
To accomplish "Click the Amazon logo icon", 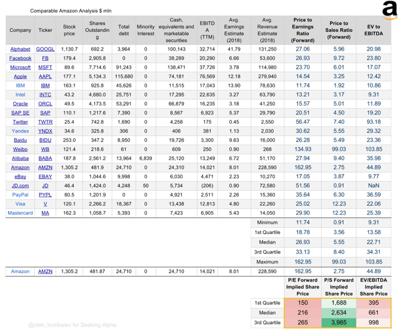I will pyautogui.click(x=390, y=11).
